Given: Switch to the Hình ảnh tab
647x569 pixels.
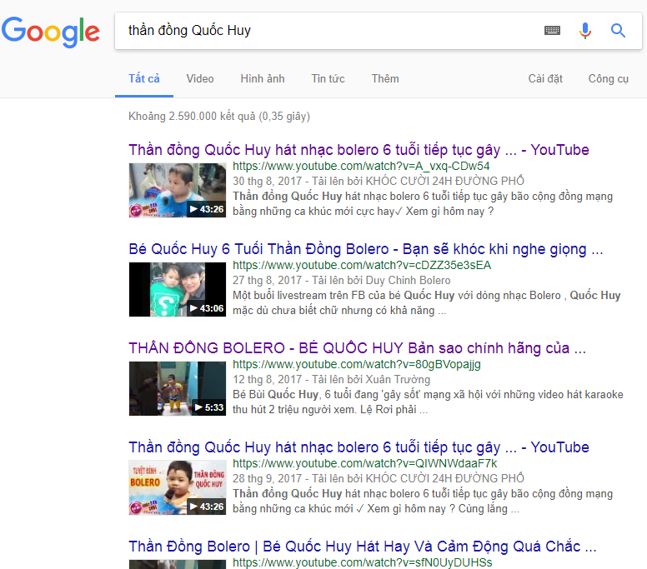Looking at the screenshot, I should [x=263, y=78].
